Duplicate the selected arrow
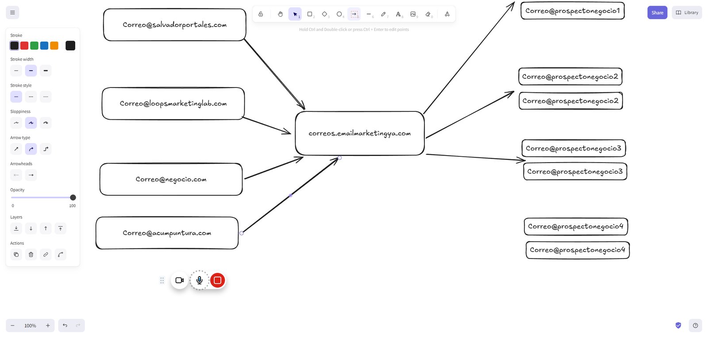Image resolution: width=708 pixels, height=338 pixels. (x=16, y=254)
